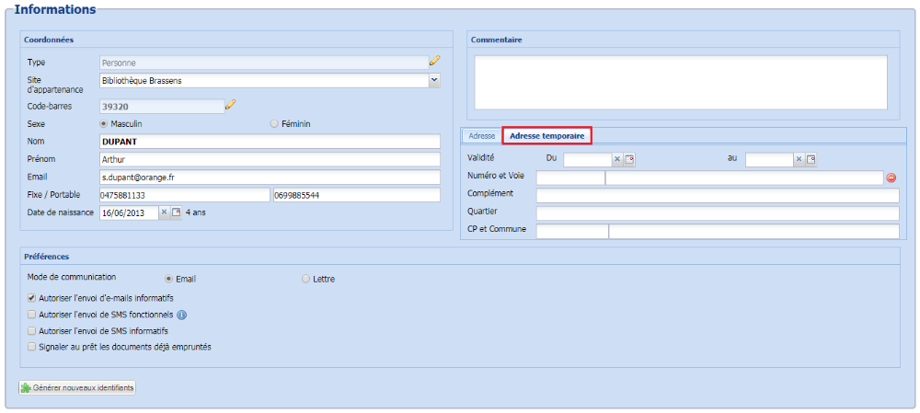
Task: Switch to the Adresse tab
Action: point(482,136)
